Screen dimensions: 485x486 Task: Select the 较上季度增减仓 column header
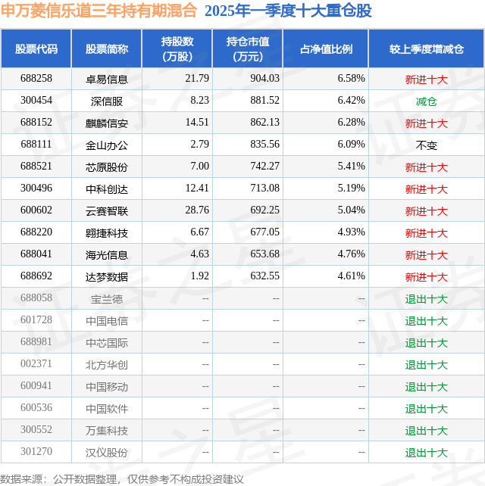click(427, 49)
